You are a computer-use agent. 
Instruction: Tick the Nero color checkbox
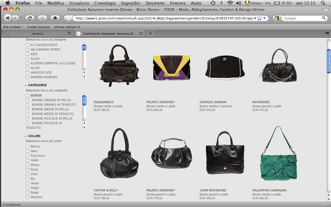click(x=27, y=151)
